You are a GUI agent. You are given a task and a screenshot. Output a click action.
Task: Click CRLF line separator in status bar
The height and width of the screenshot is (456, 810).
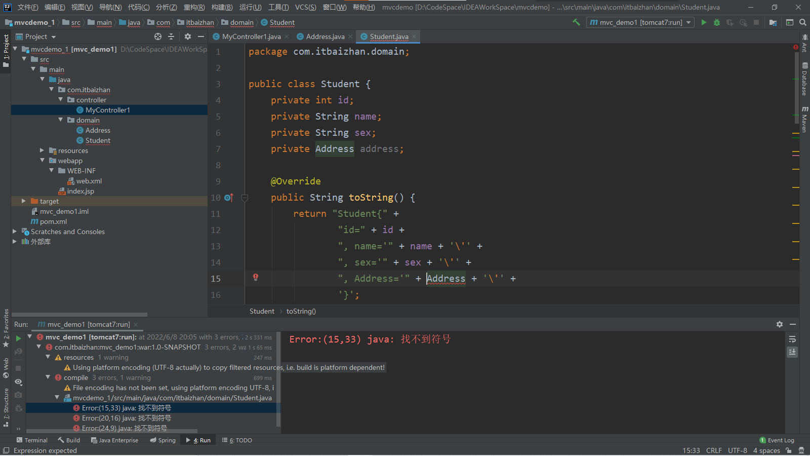(714, 450)
